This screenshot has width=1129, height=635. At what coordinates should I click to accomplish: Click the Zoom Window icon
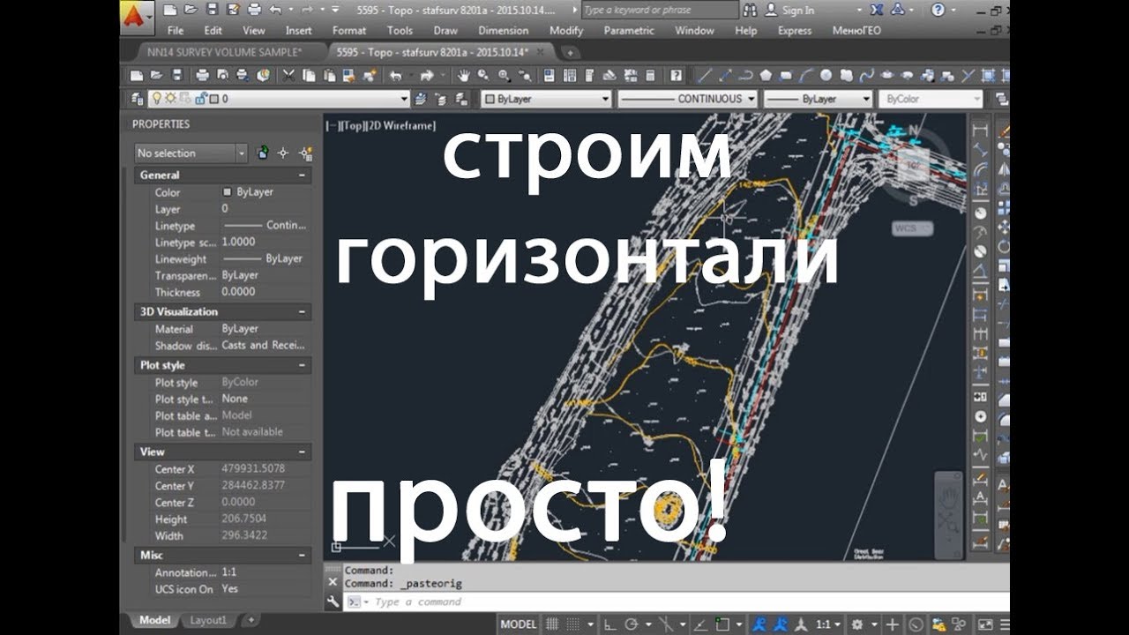(x=504, y=76)
